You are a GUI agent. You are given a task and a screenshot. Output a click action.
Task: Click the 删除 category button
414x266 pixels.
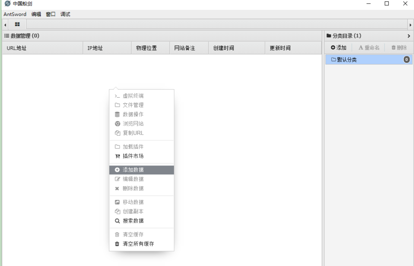coord(399,48)
